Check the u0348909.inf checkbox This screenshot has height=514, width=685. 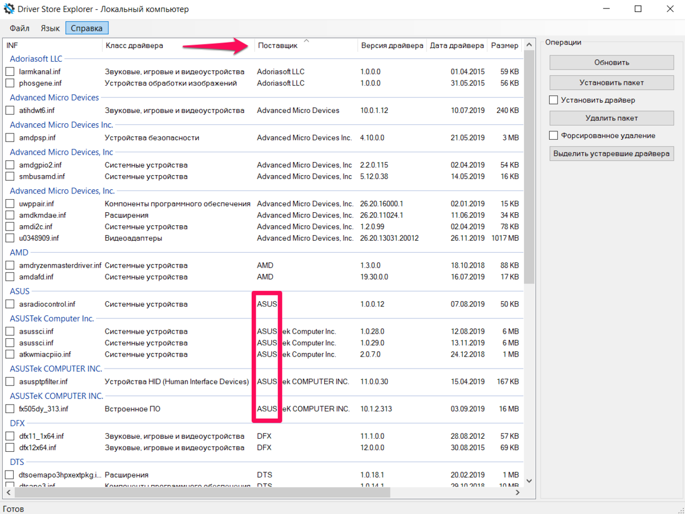pyautogui.click(x=10, y=238)
